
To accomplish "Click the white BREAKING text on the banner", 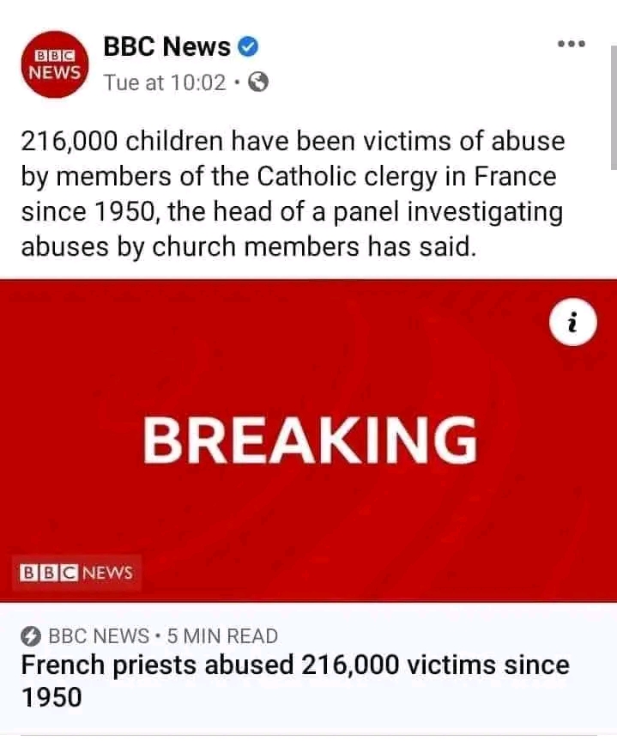I will coord(309,440).
